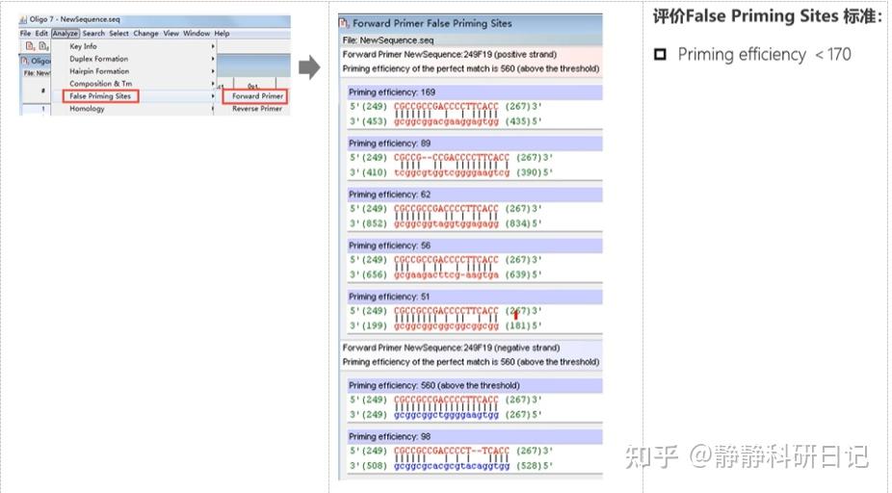This screenshot has width=892, height=493.
Task: Open the Change menu
Action: (145, 34)
